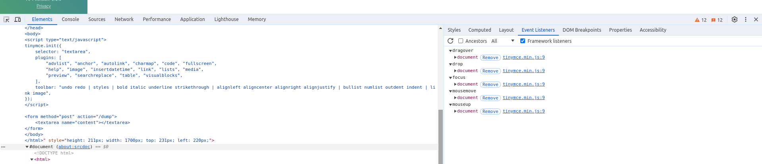
Task: Open the Application tab
Action: coord(192,19)
